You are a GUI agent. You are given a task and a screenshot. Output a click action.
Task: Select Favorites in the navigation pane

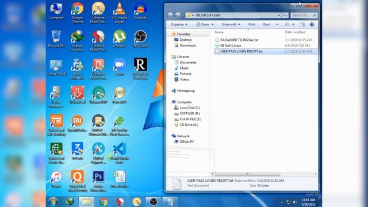click(x=183, y=34)
